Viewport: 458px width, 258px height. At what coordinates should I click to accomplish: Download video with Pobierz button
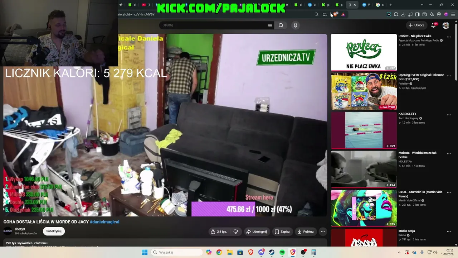(x=306, y=231)
